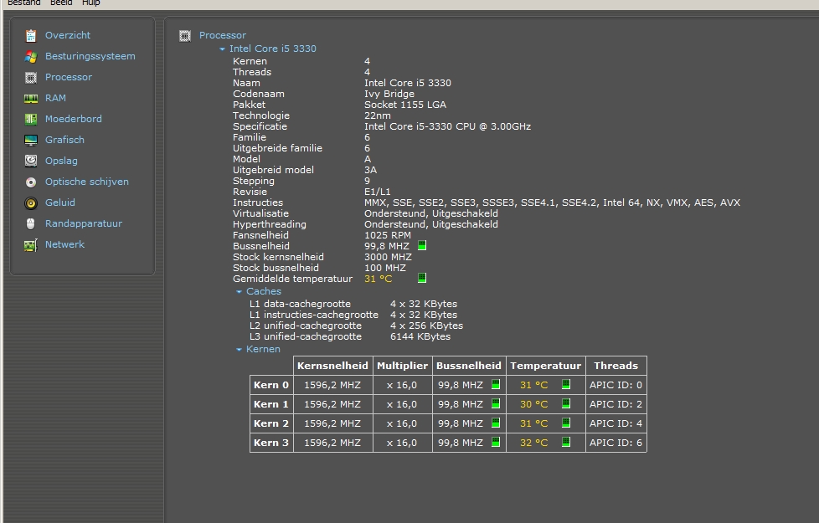Click the Processor header chip icon

[x=185, y=35]
